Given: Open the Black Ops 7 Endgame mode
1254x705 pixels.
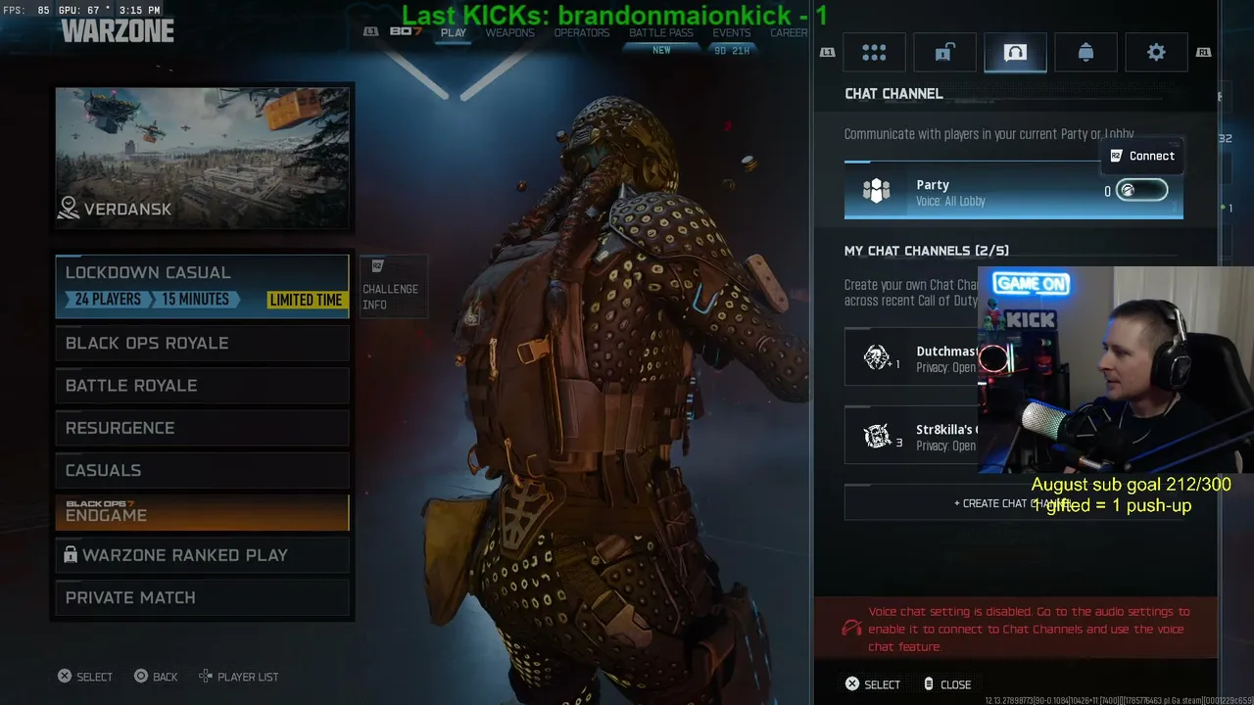Looking at the screenshot, I should point(202,512).
